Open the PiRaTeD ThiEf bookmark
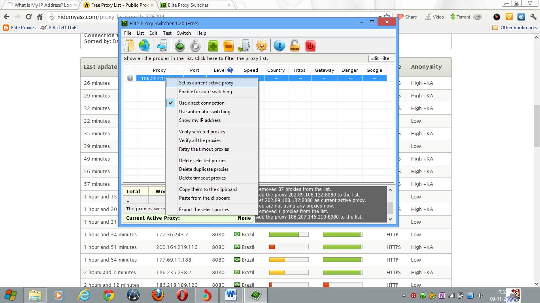 click(59, 28)
